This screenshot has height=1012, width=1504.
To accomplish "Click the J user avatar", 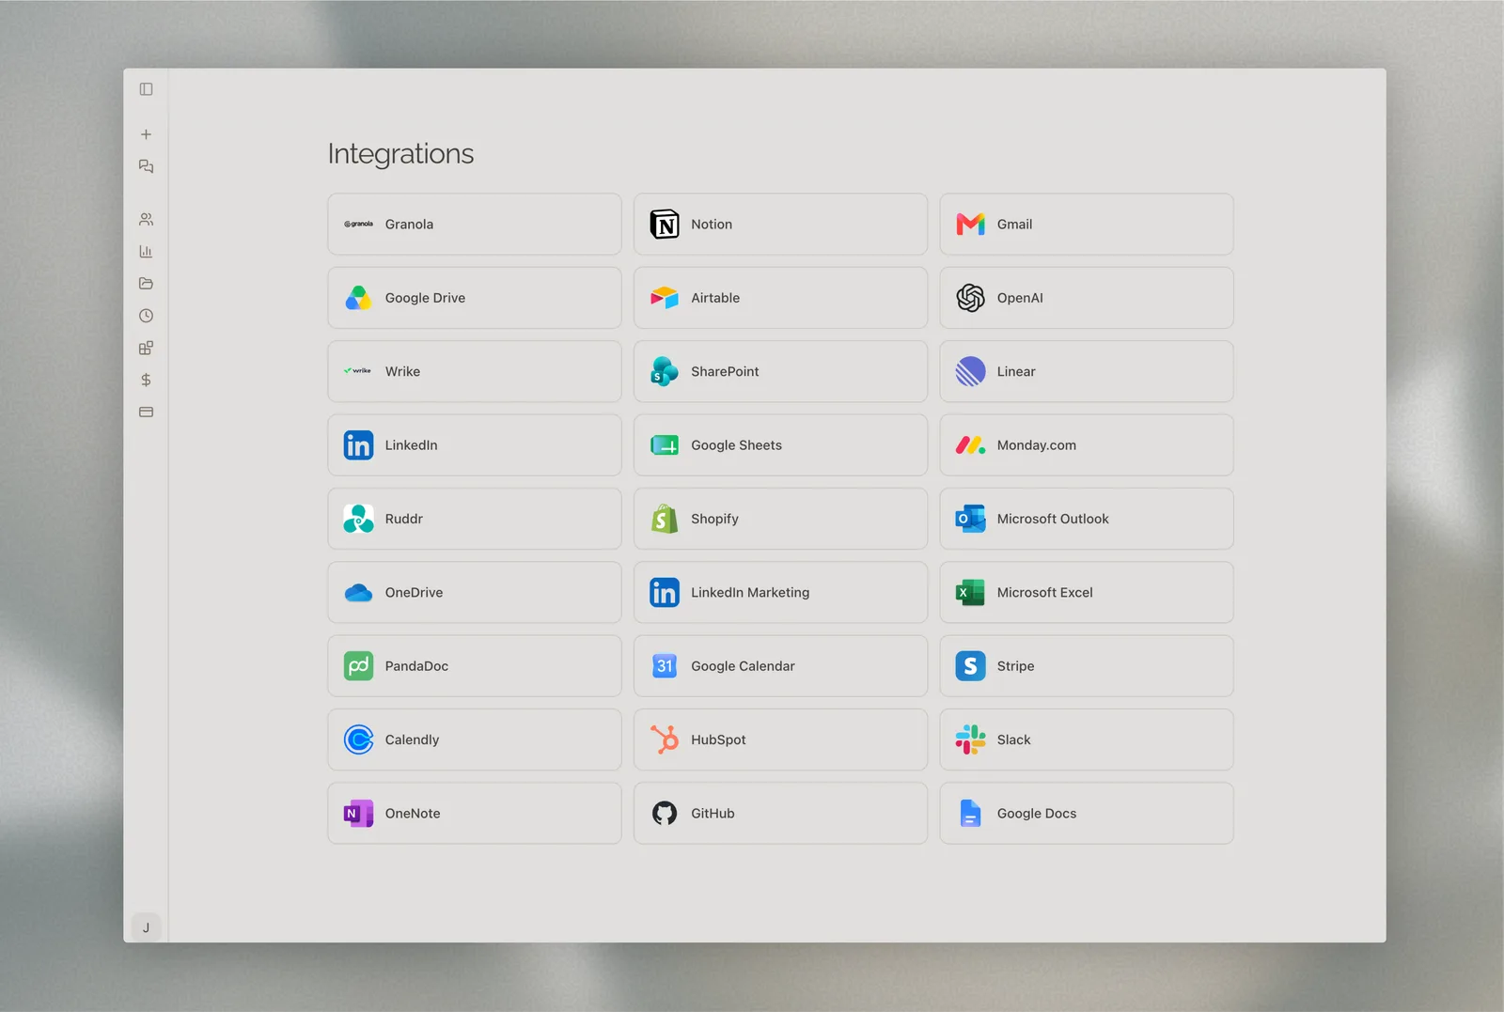I will (146, 927).
